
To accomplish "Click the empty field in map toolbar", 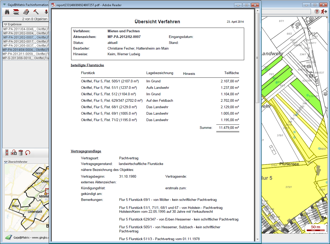I will [x=286, y=12].
